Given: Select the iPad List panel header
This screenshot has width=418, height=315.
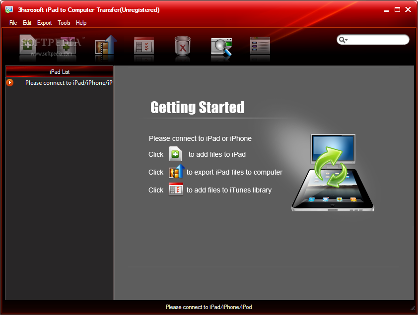Looking at the screenshot, I should 60,72.
